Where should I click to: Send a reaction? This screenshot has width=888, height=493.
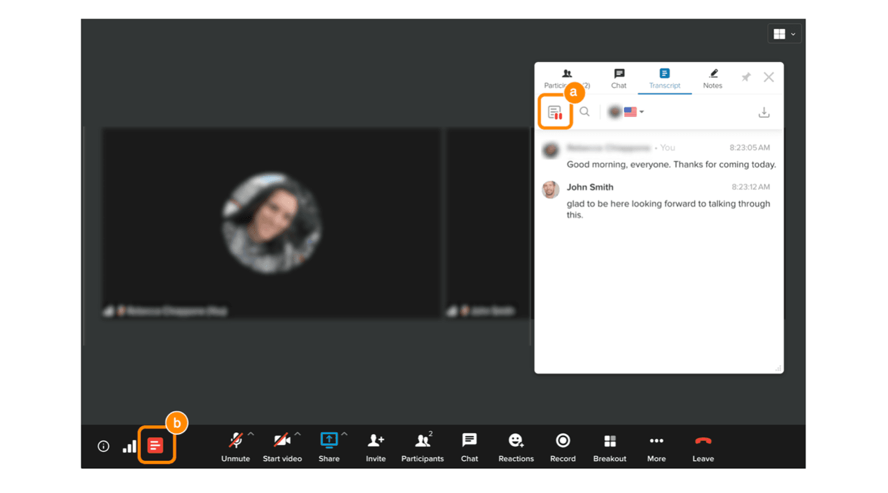tap(516, 441)
